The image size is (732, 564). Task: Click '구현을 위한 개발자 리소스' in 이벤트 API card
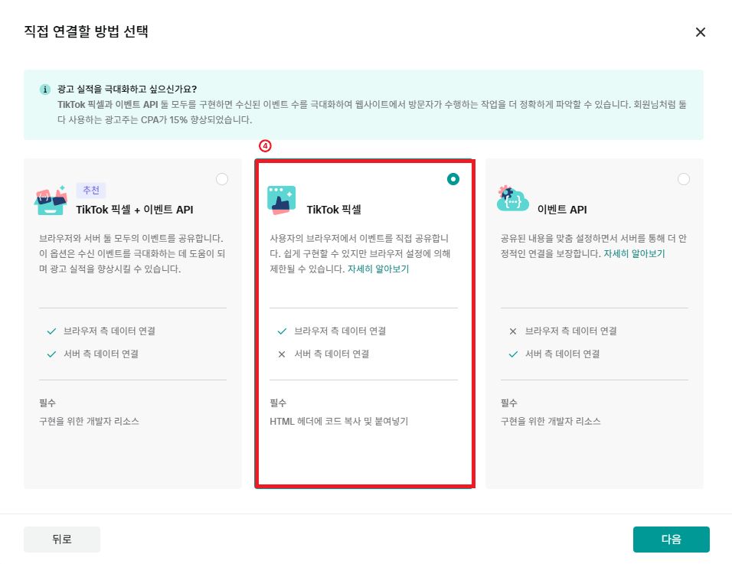click(551, 421)
